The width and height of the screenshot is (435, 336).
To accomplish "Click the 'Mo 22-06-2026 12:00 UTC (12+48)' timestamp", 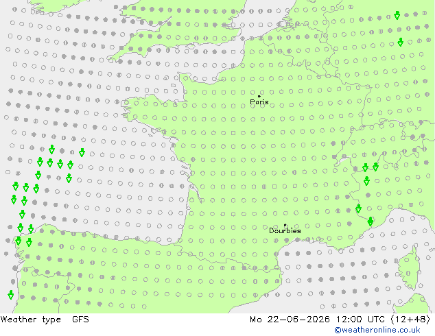I will pyautogui.click(x=340, y=320).
